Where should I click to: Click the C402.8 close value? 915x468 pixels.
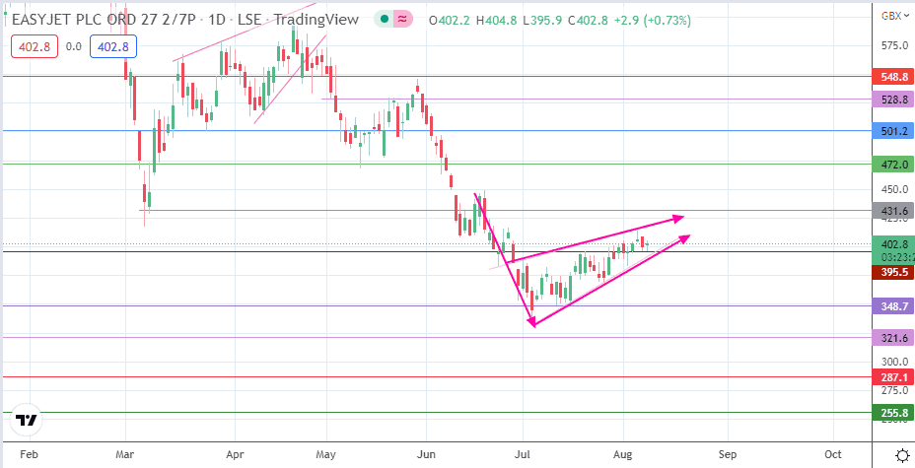click(x=588, y=21)
